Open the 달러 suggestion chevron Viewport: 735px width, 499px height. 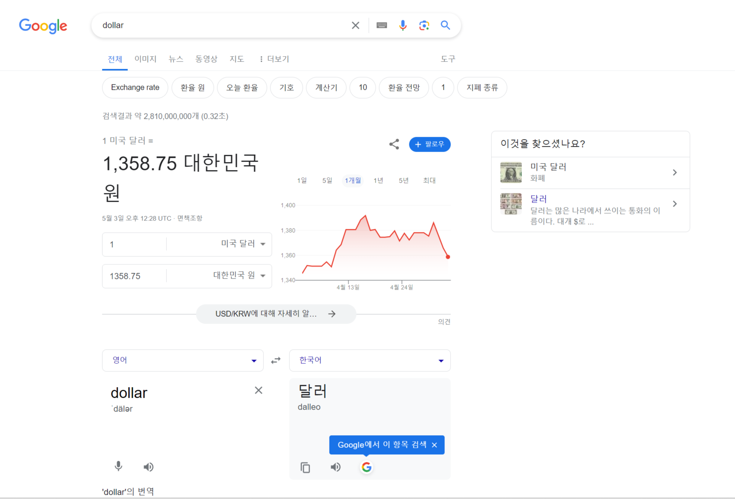pos(675,204)
